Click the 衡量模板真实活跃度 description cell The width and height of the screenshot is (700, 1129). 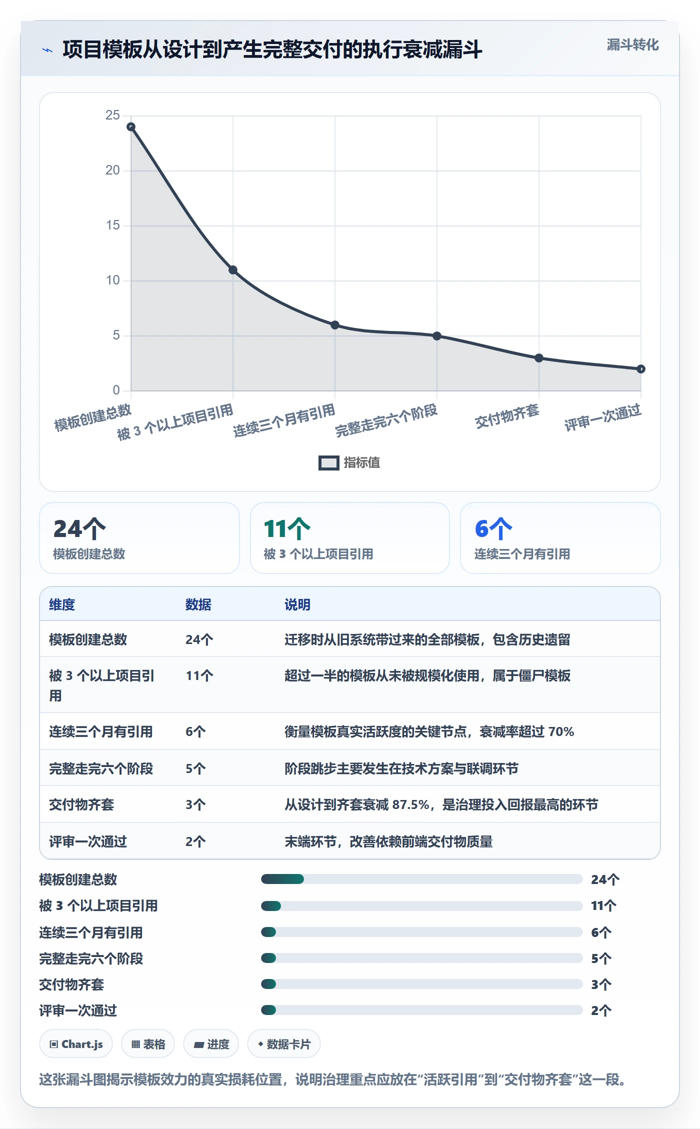point(429,732)
